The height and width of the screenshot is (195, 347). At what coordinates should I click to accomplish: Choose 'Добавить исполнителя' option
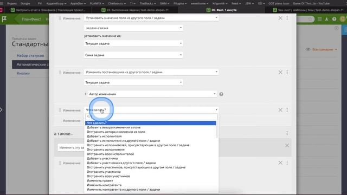(x=151, y=136)
